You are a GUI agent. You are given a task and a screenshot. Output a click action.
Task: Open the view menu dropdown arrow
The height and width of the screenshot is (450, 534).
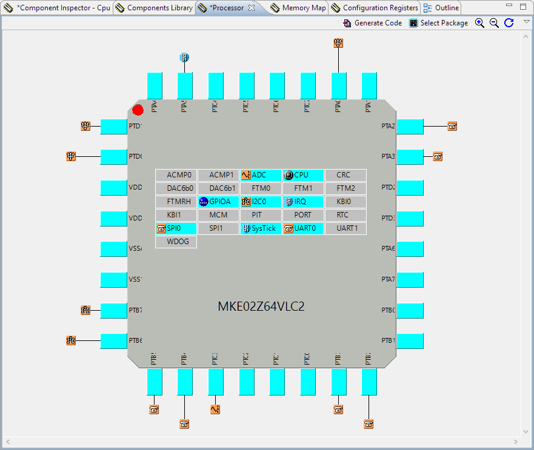[526, 22]
